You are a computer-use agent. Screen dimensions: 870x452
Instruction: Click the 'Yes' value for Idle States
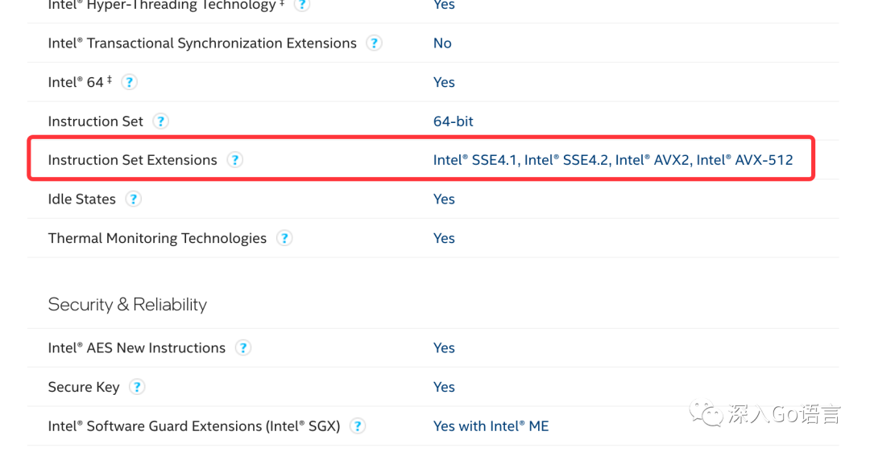point(444,199)
